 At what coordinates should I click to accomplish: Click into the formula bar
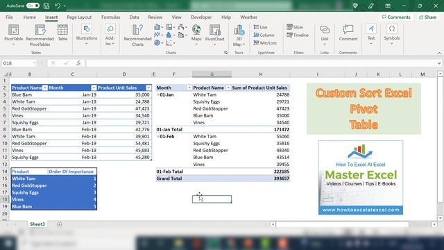(x=261, y=63)
